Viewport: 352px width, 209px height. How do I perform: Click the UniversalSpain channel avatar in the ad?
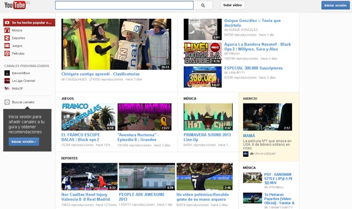pos(246,154)
